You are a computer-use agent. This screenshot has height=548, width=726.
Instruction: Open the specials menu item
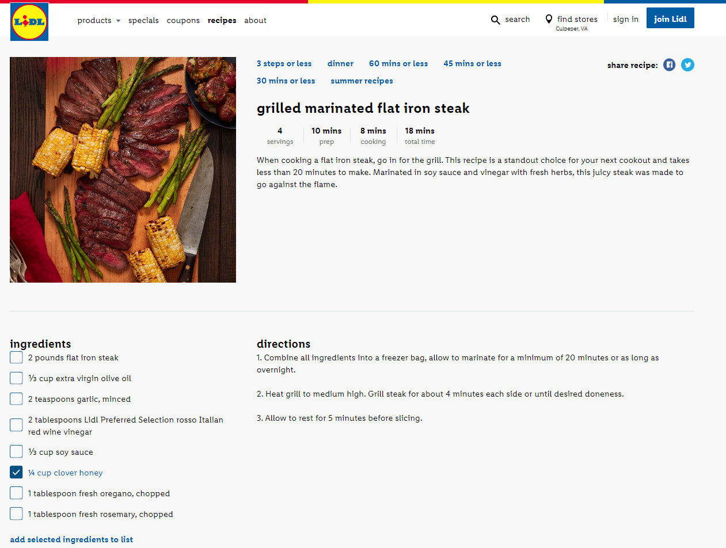143,21
